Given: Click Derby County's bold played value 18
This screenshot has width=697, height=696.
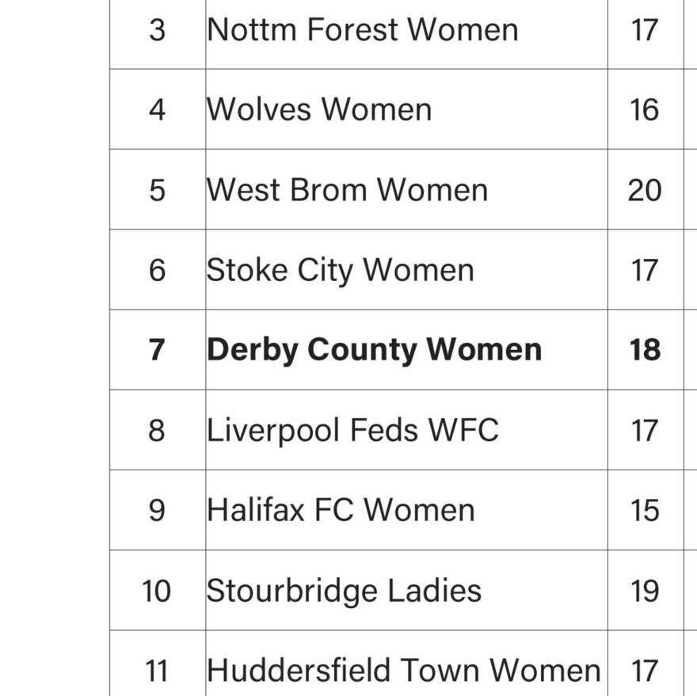Looking at the screenshot, I should click(x=645, y=350).
